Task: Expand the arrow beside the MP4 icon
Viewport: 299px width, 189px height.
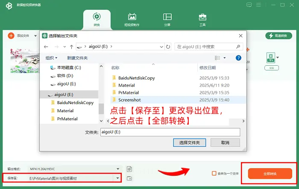Action: [278, 57]
